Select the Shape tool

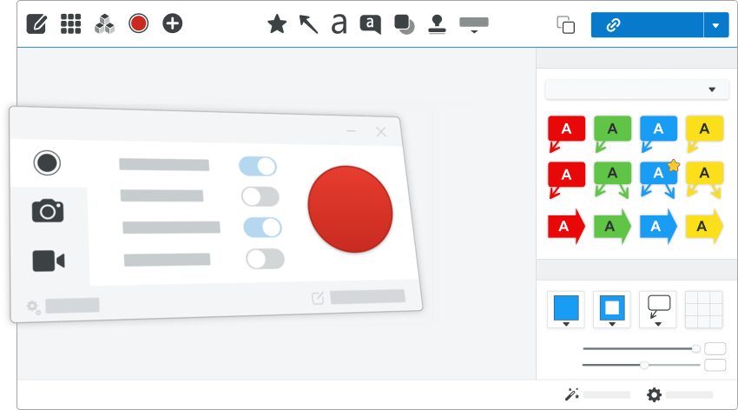click(x=405, y=24)
